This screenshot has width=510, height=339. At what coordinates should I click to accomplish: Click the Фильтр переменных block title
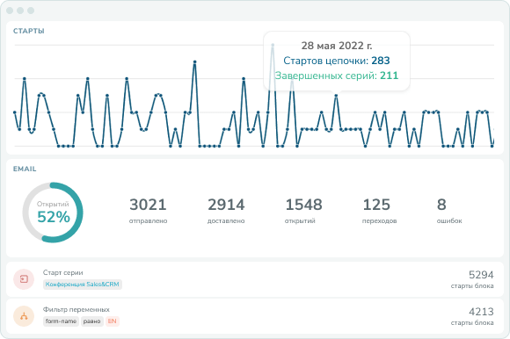76,309
